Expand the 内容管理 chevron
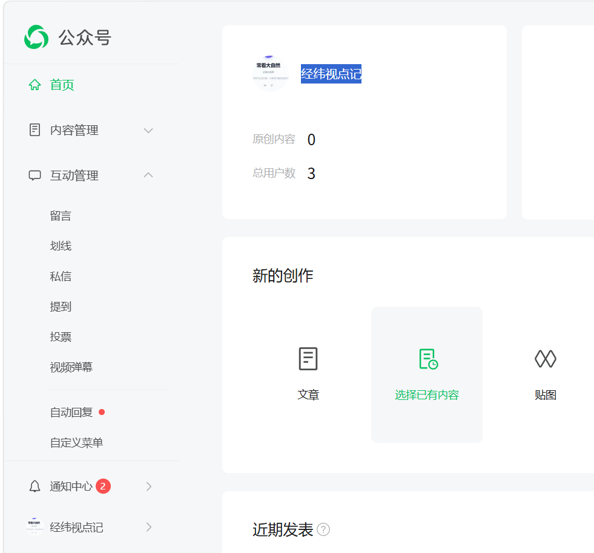This screenshot has width=594, height=553. click(x=148, y=131)
